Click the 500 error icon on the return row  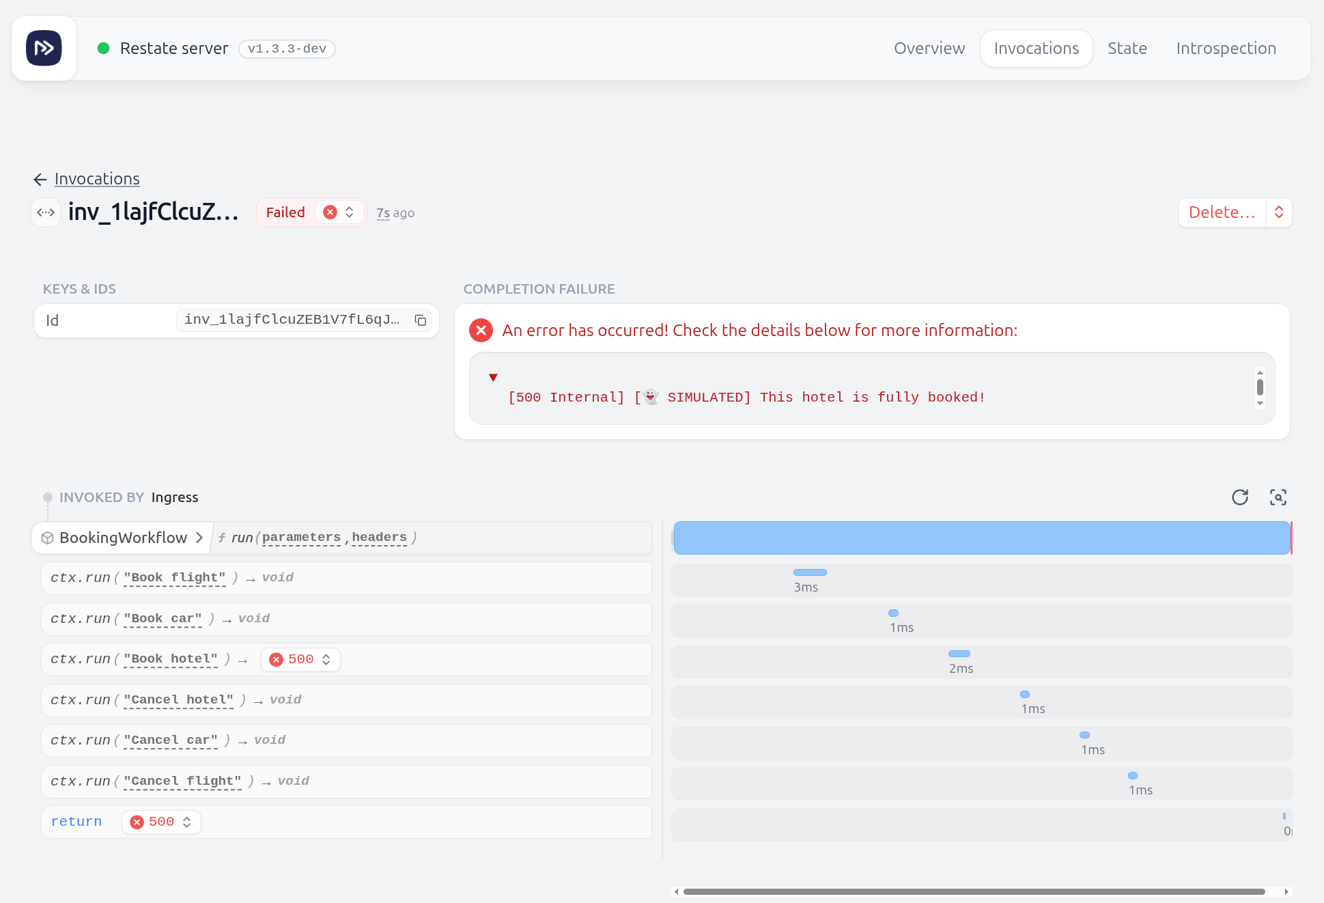(x=137, y=822)
